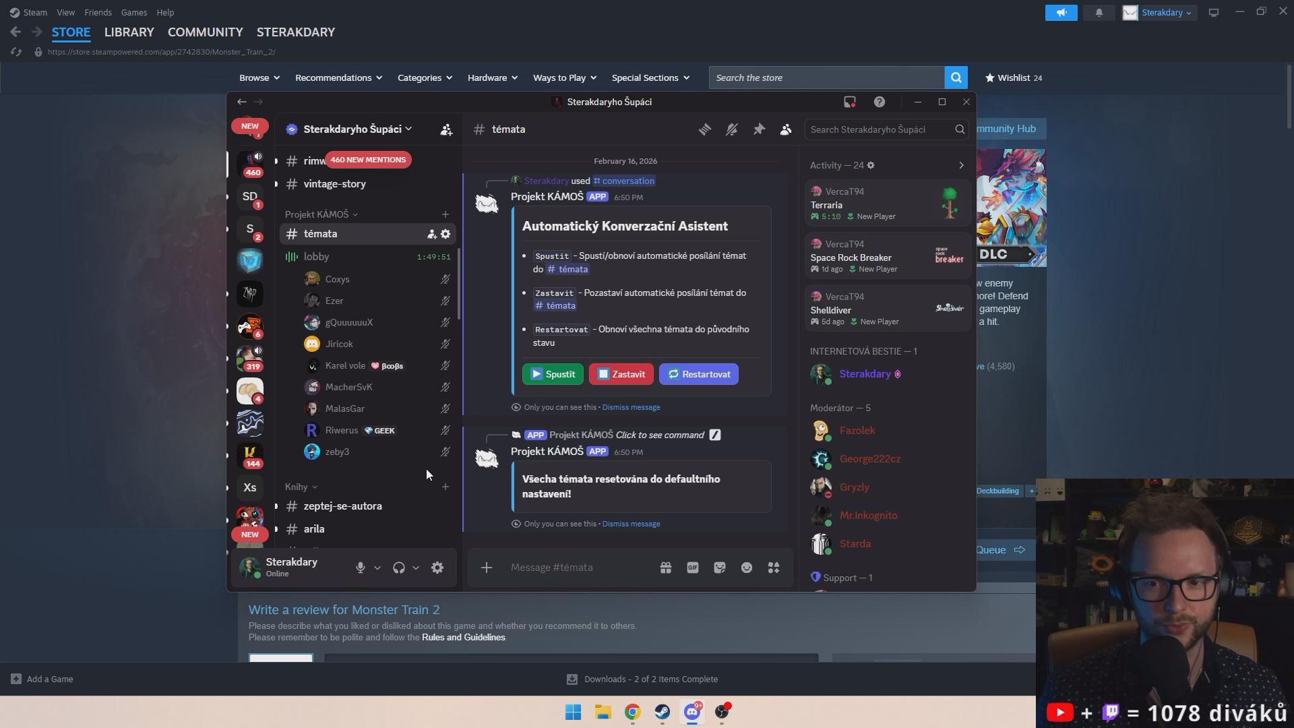Click the gift icon in message bar
This screenshot has height=728, width=1294.
665,568
